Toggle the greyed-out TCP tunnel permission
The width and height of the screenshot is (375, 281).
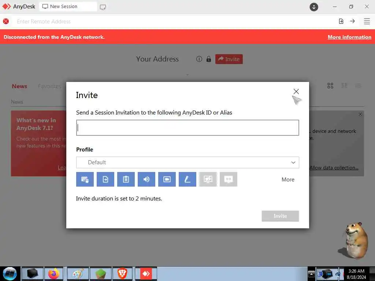(x=229, y=179)
